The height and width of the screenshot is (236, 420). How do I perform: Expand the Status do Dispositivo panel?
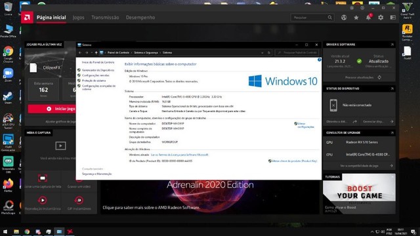point(392,88)
